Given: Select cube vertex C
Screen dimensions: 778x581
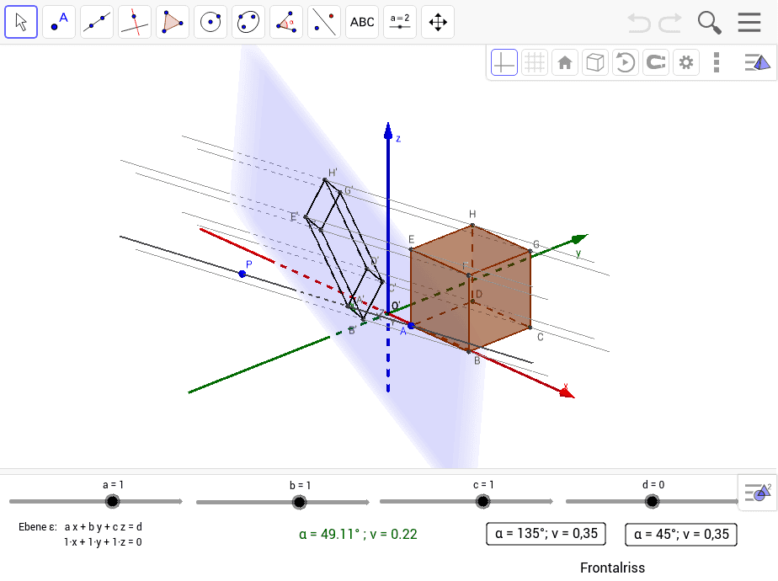Looking at the screenshot, I should point(530,328).
